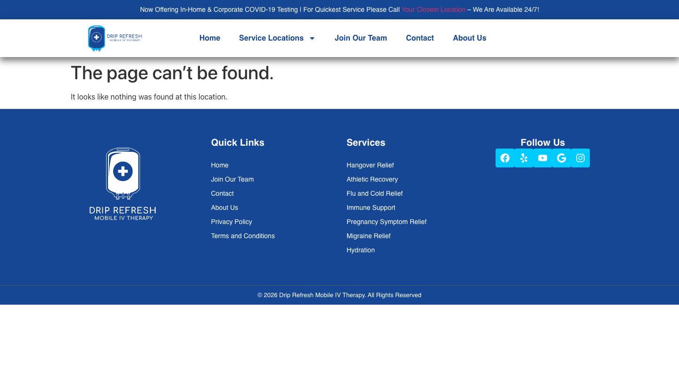Click the Google social icon
Screen dimensions: 679x382
(561, 158)
